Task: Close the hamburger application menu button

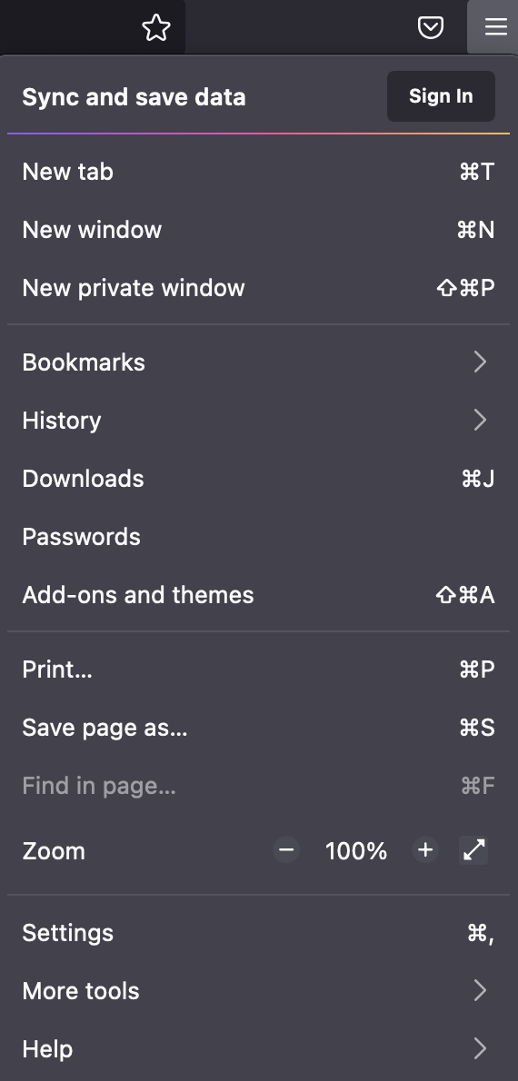Action: tap(495, 27)
